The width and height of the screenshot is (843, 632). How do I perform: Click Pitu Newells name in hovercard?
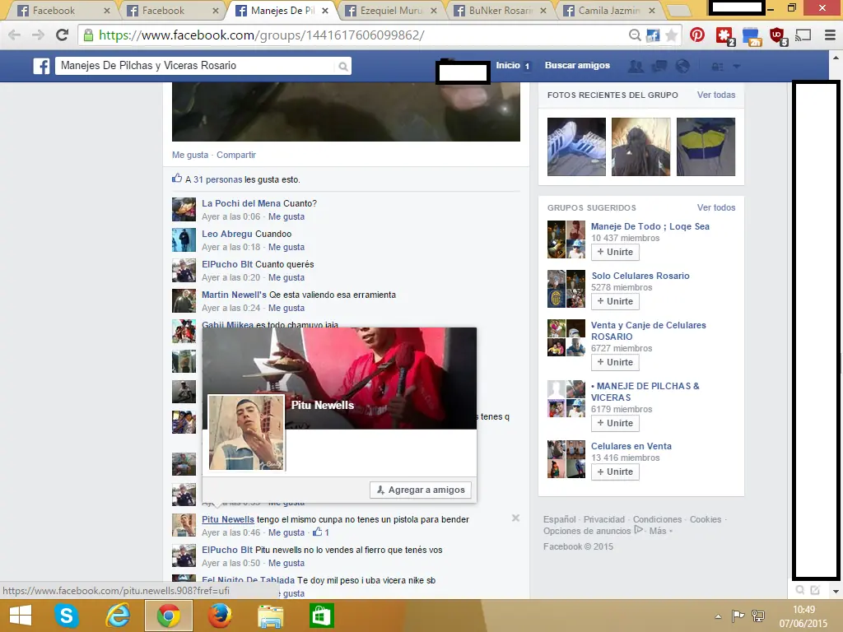(x=323, y=405)
